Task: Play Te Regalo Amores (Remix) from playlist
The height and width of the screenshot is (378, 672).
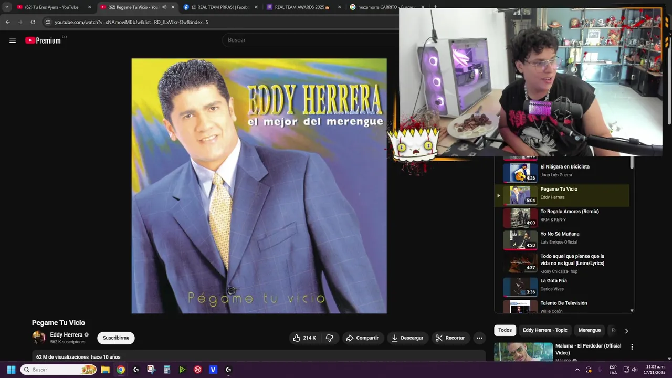Action: point(562,218)
